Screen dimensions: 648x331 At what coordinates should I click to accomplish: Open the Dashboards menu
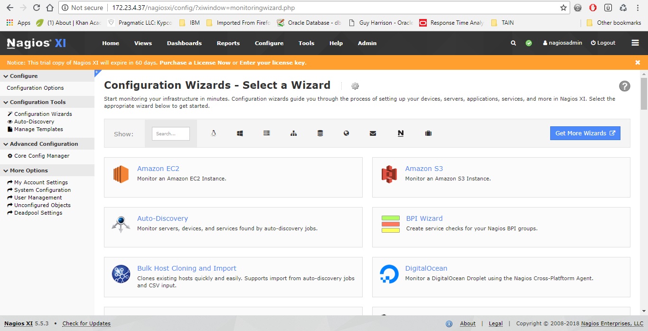point(184,43)
